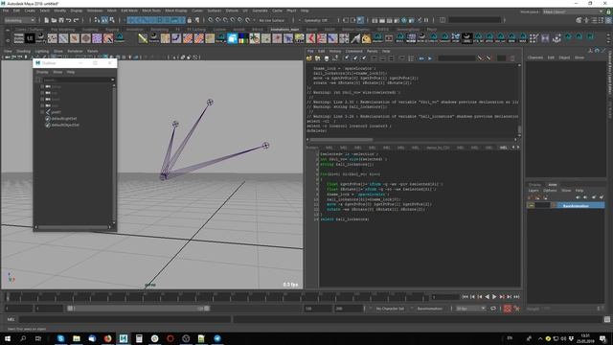Open viewport Shading menu
The height and width of the screenshot is (345, 613).
click(x=23, y=51)
